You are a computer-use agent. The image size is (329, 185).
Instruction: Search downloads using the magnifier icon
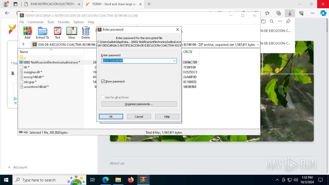click(271, 21)
